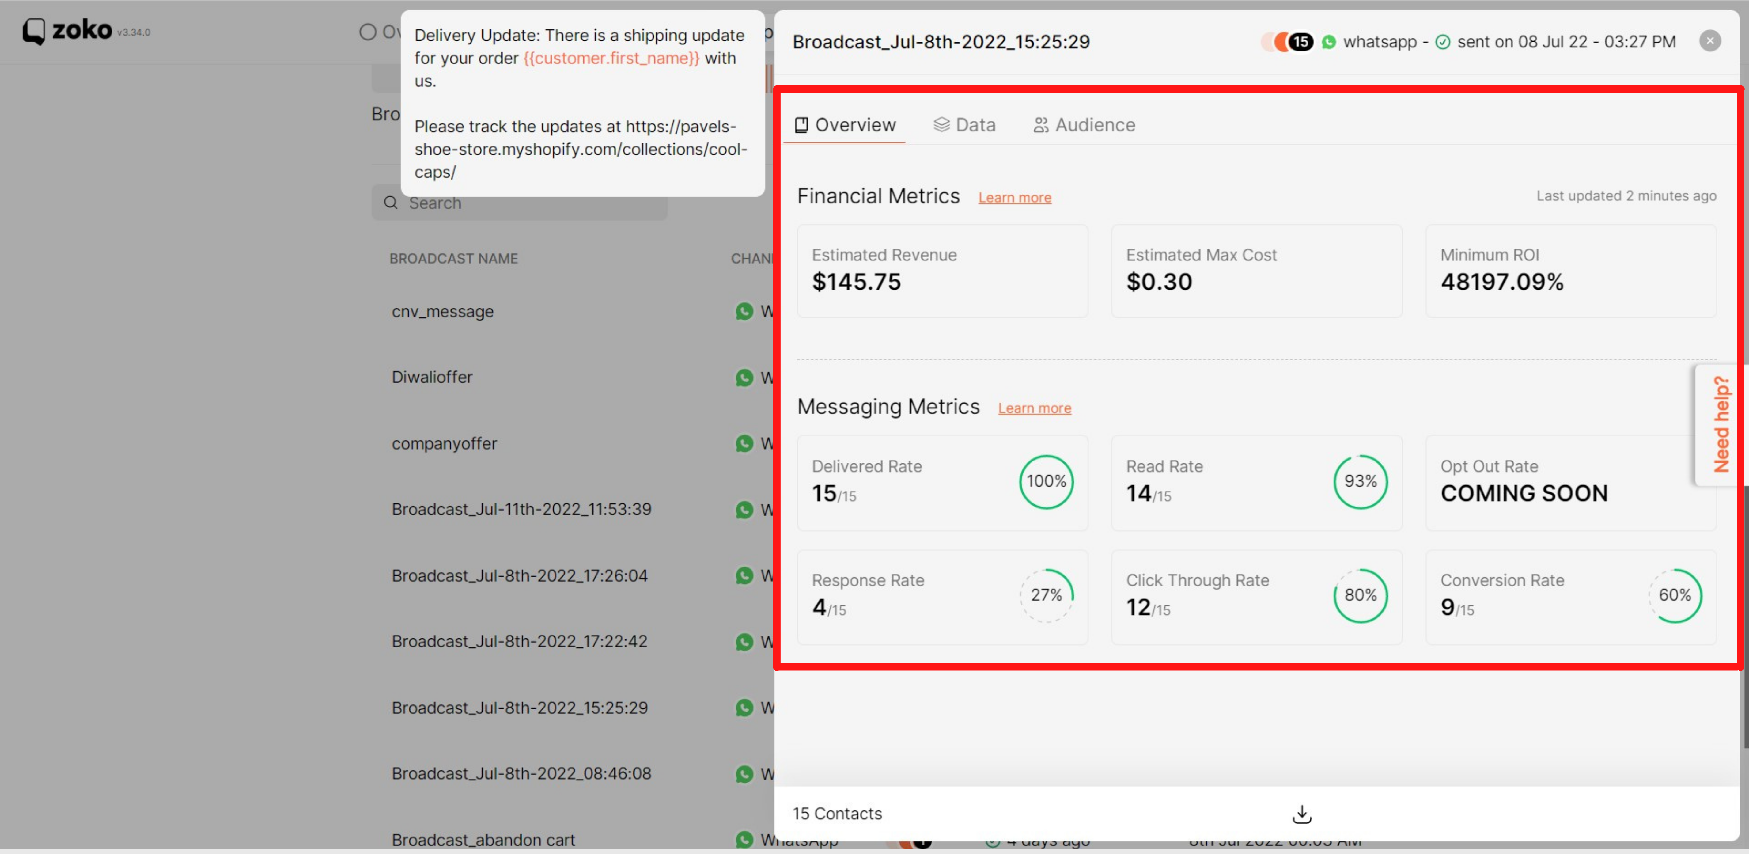Select the radio button in top bar

coord(367,32)
